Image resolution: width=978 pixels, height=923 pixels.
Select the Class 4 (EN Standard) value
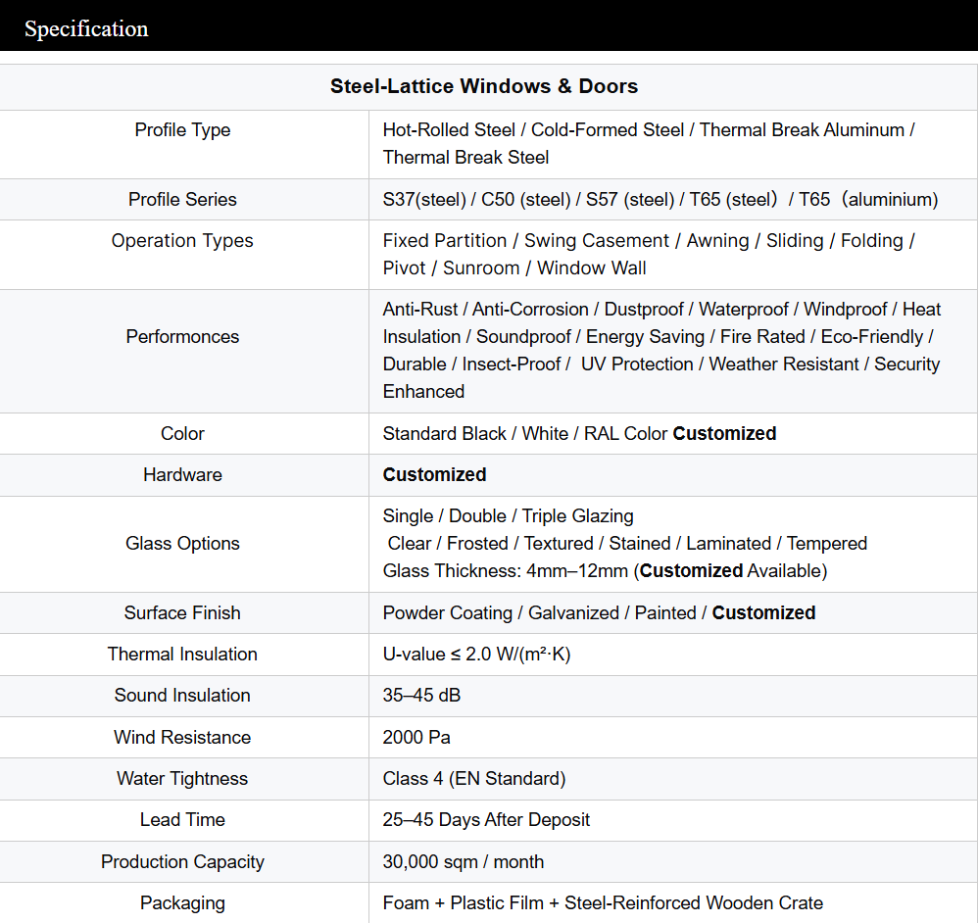tap(474, 779)
